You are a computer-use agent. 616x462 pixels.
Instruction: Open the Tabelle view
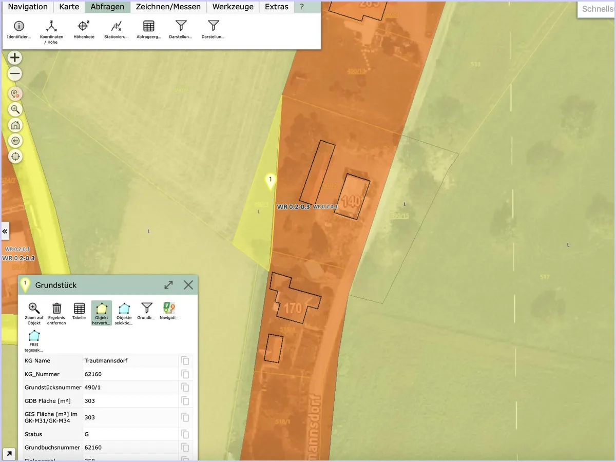click(x=79, y=311)
